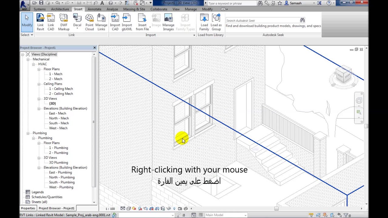388x218 pixels.
Task: Click the Link CAD icon
Action: pyautogui.click(x=51, y=22)
